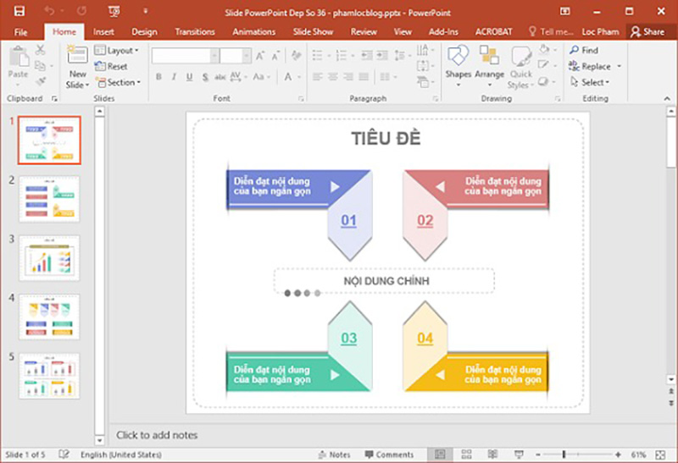Click the Reset slide button
Image resolution: width=678 pixels, height=463 pixels.
[111, 66]
